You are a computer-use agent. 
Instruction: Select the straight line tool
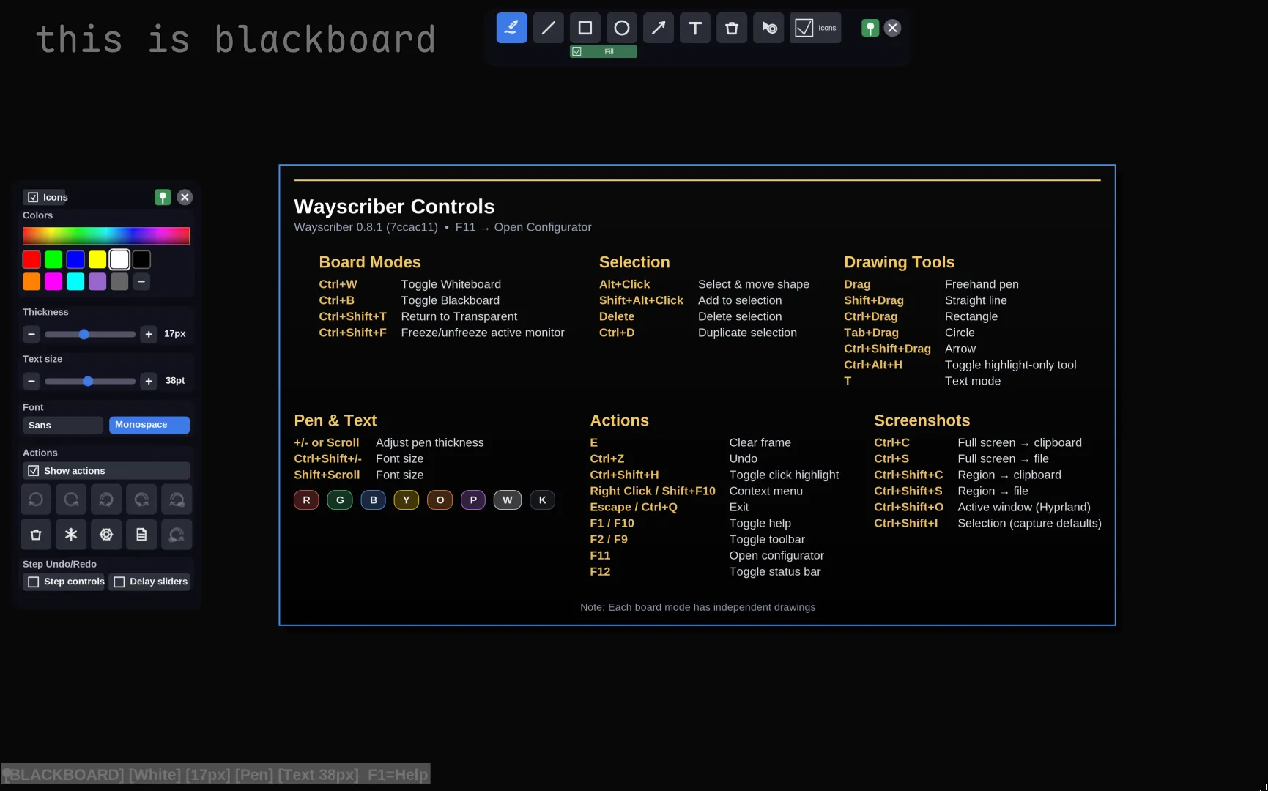click(x=548, y=28)
